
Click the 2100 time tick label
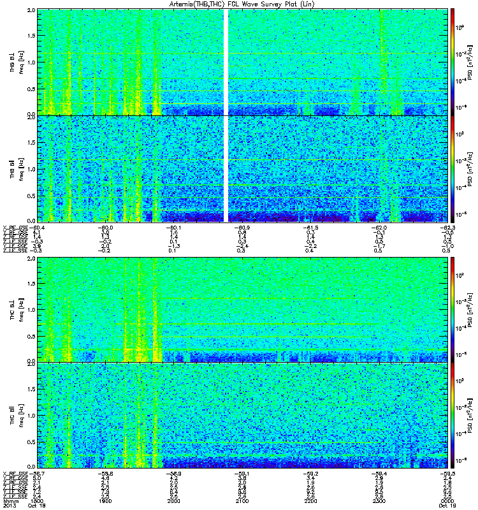tap(242, 501)
